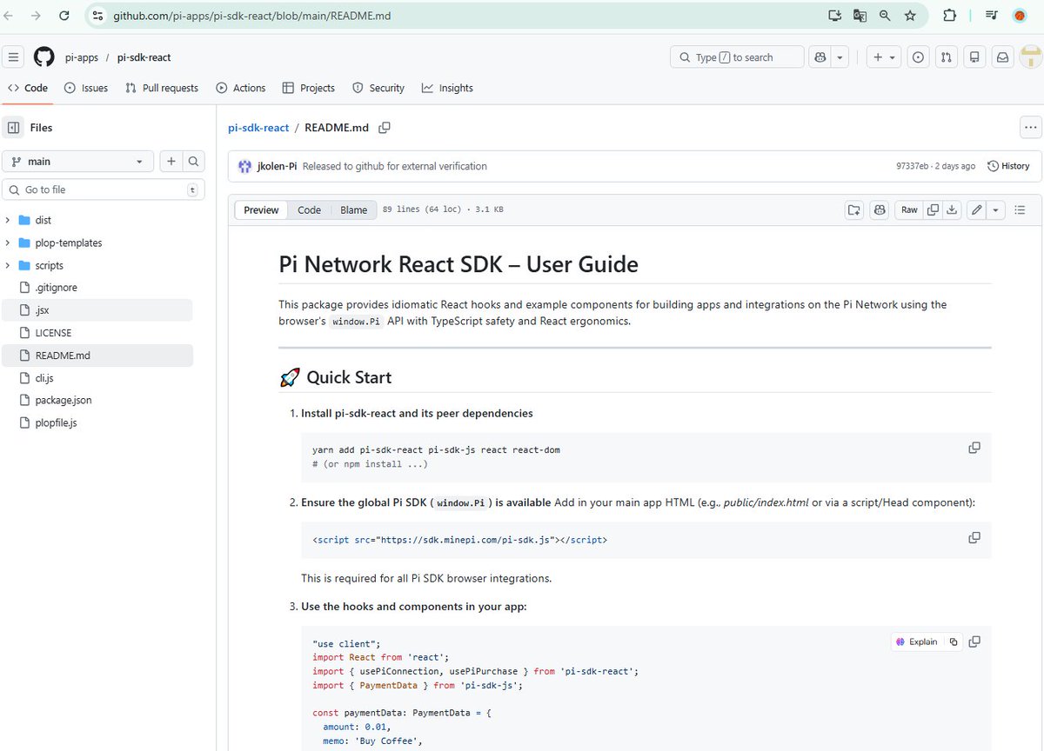
Task: Open more file actions three-dot menu
Action: click(x=1030, y=128)
